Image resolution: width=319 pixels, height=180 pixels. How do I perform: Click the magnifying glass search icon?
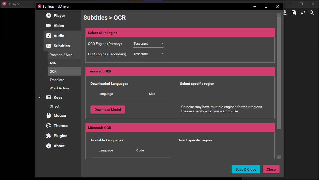[x=312, y=13]
